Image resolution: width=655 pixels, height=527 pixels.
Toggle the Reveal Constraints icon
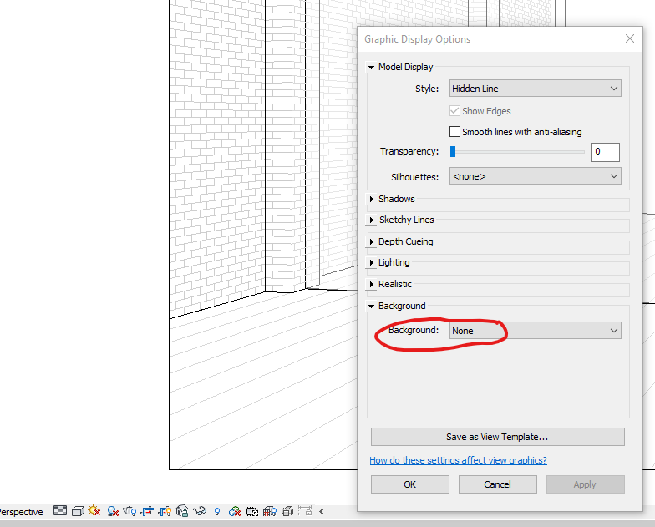pyautogui.click(x=305, y=511)
